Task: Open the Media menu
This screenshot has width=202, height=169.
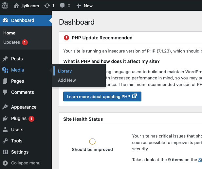Action: point(17,70)
